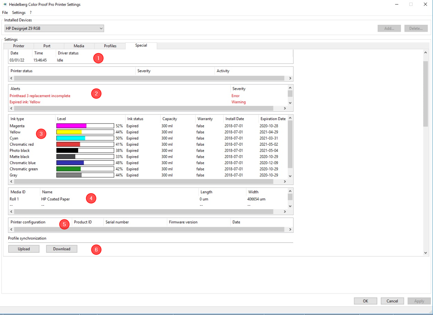The width and height of the screenshot is (433, 315).
Task: Switch to the Profiles tab
Action: coord(110,46)
